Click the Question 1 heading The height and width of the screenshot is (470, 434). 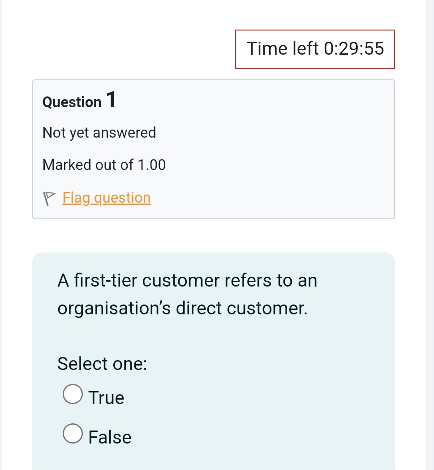[78, 101]
